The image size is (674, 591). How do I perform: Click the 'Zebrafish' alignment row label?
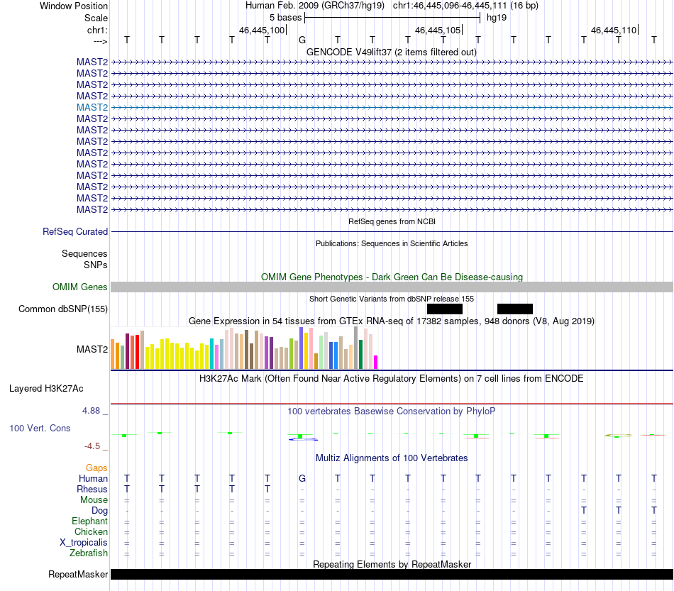click(x=89, y=553)
